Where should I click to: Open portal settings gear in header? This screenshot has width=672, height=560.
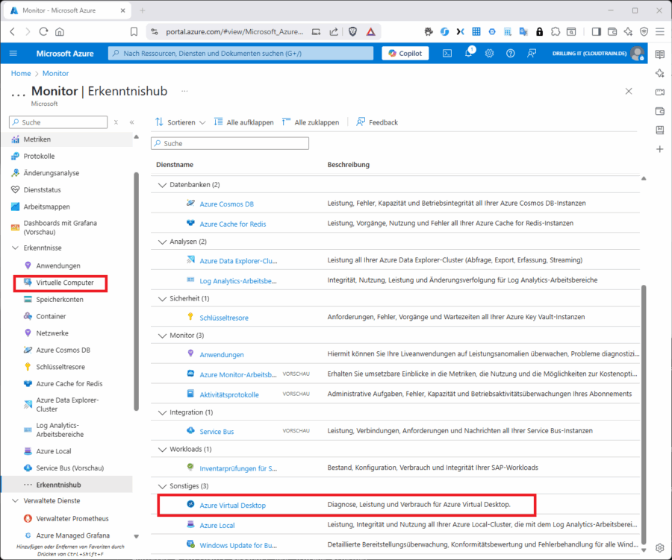489,54
